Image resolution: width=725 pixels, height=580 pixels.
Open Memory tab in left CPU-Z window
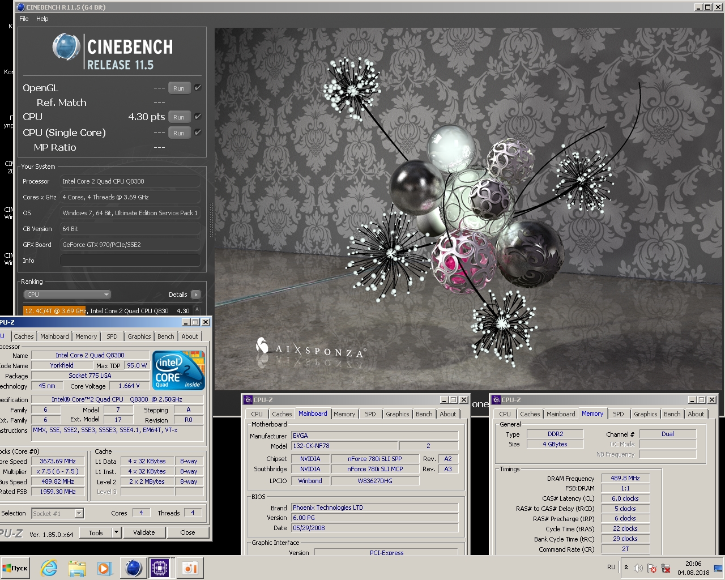[x=86, y=336]
